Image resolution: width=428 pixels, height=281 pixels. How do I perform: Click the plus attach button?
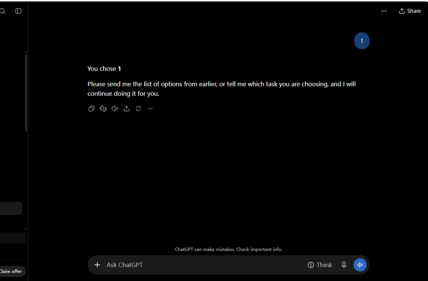click(97, 265)
